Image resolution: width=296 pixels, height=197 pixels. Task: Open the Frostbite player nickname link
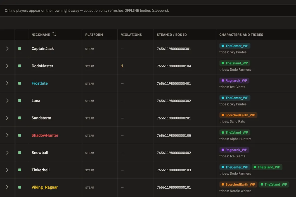(x=40, y=83)
